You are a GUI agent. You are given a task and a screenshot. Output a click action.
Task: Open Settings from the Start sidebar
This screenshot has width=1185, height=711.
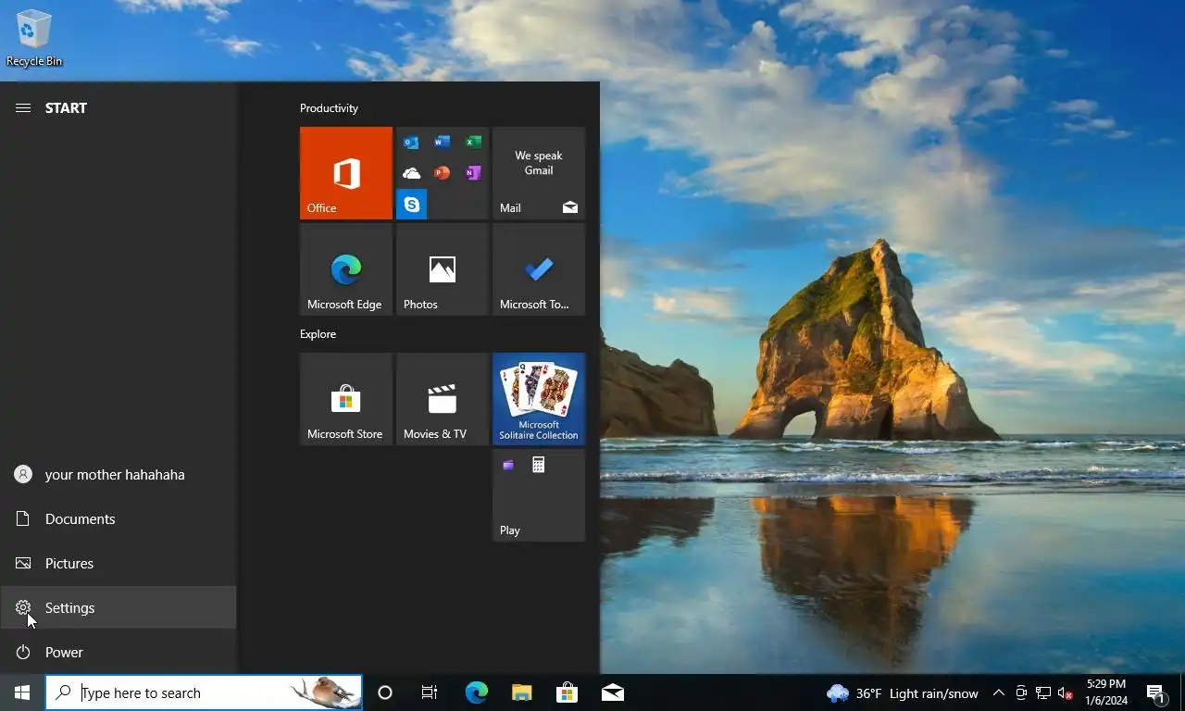118,608
